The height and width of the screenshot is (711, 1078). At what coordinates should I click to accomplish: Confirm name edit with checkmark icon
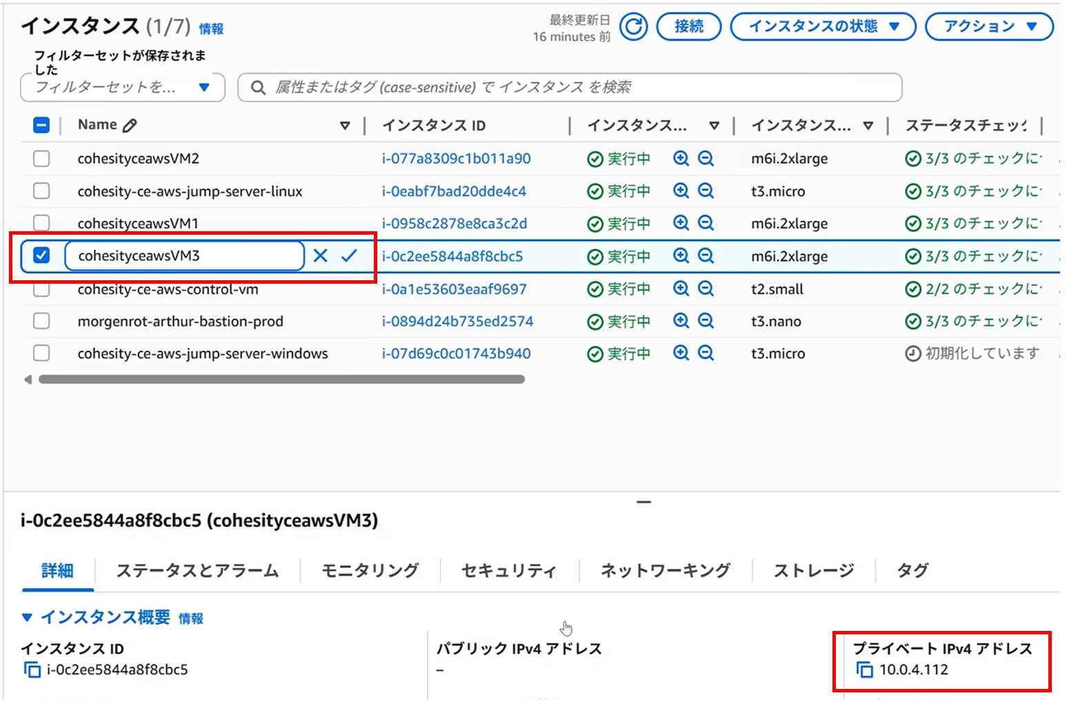[x=349, y=255]
